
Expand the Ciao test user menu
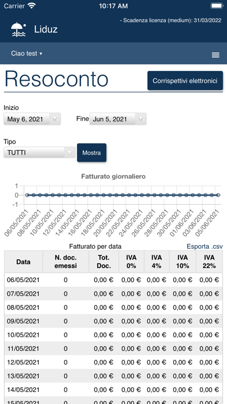[27, 53]
